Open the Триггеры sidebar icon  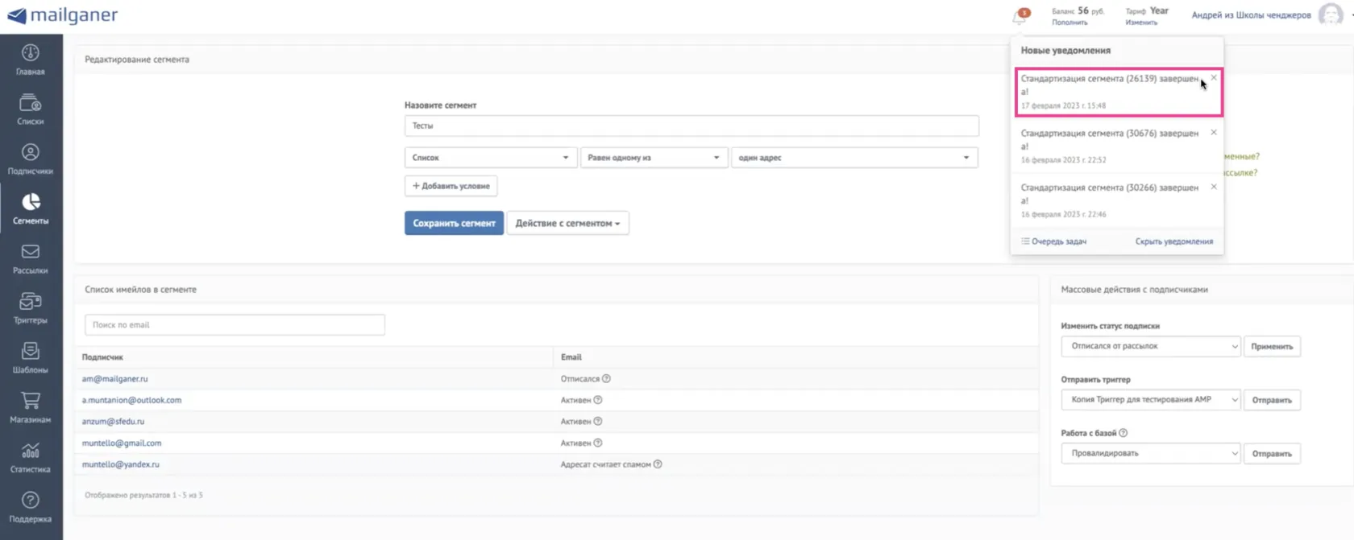coord(31,301)
